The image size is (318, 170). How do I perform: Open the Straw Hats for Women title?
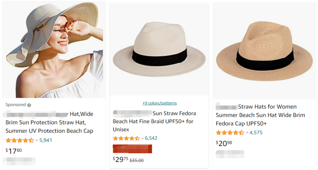[260, 115]
